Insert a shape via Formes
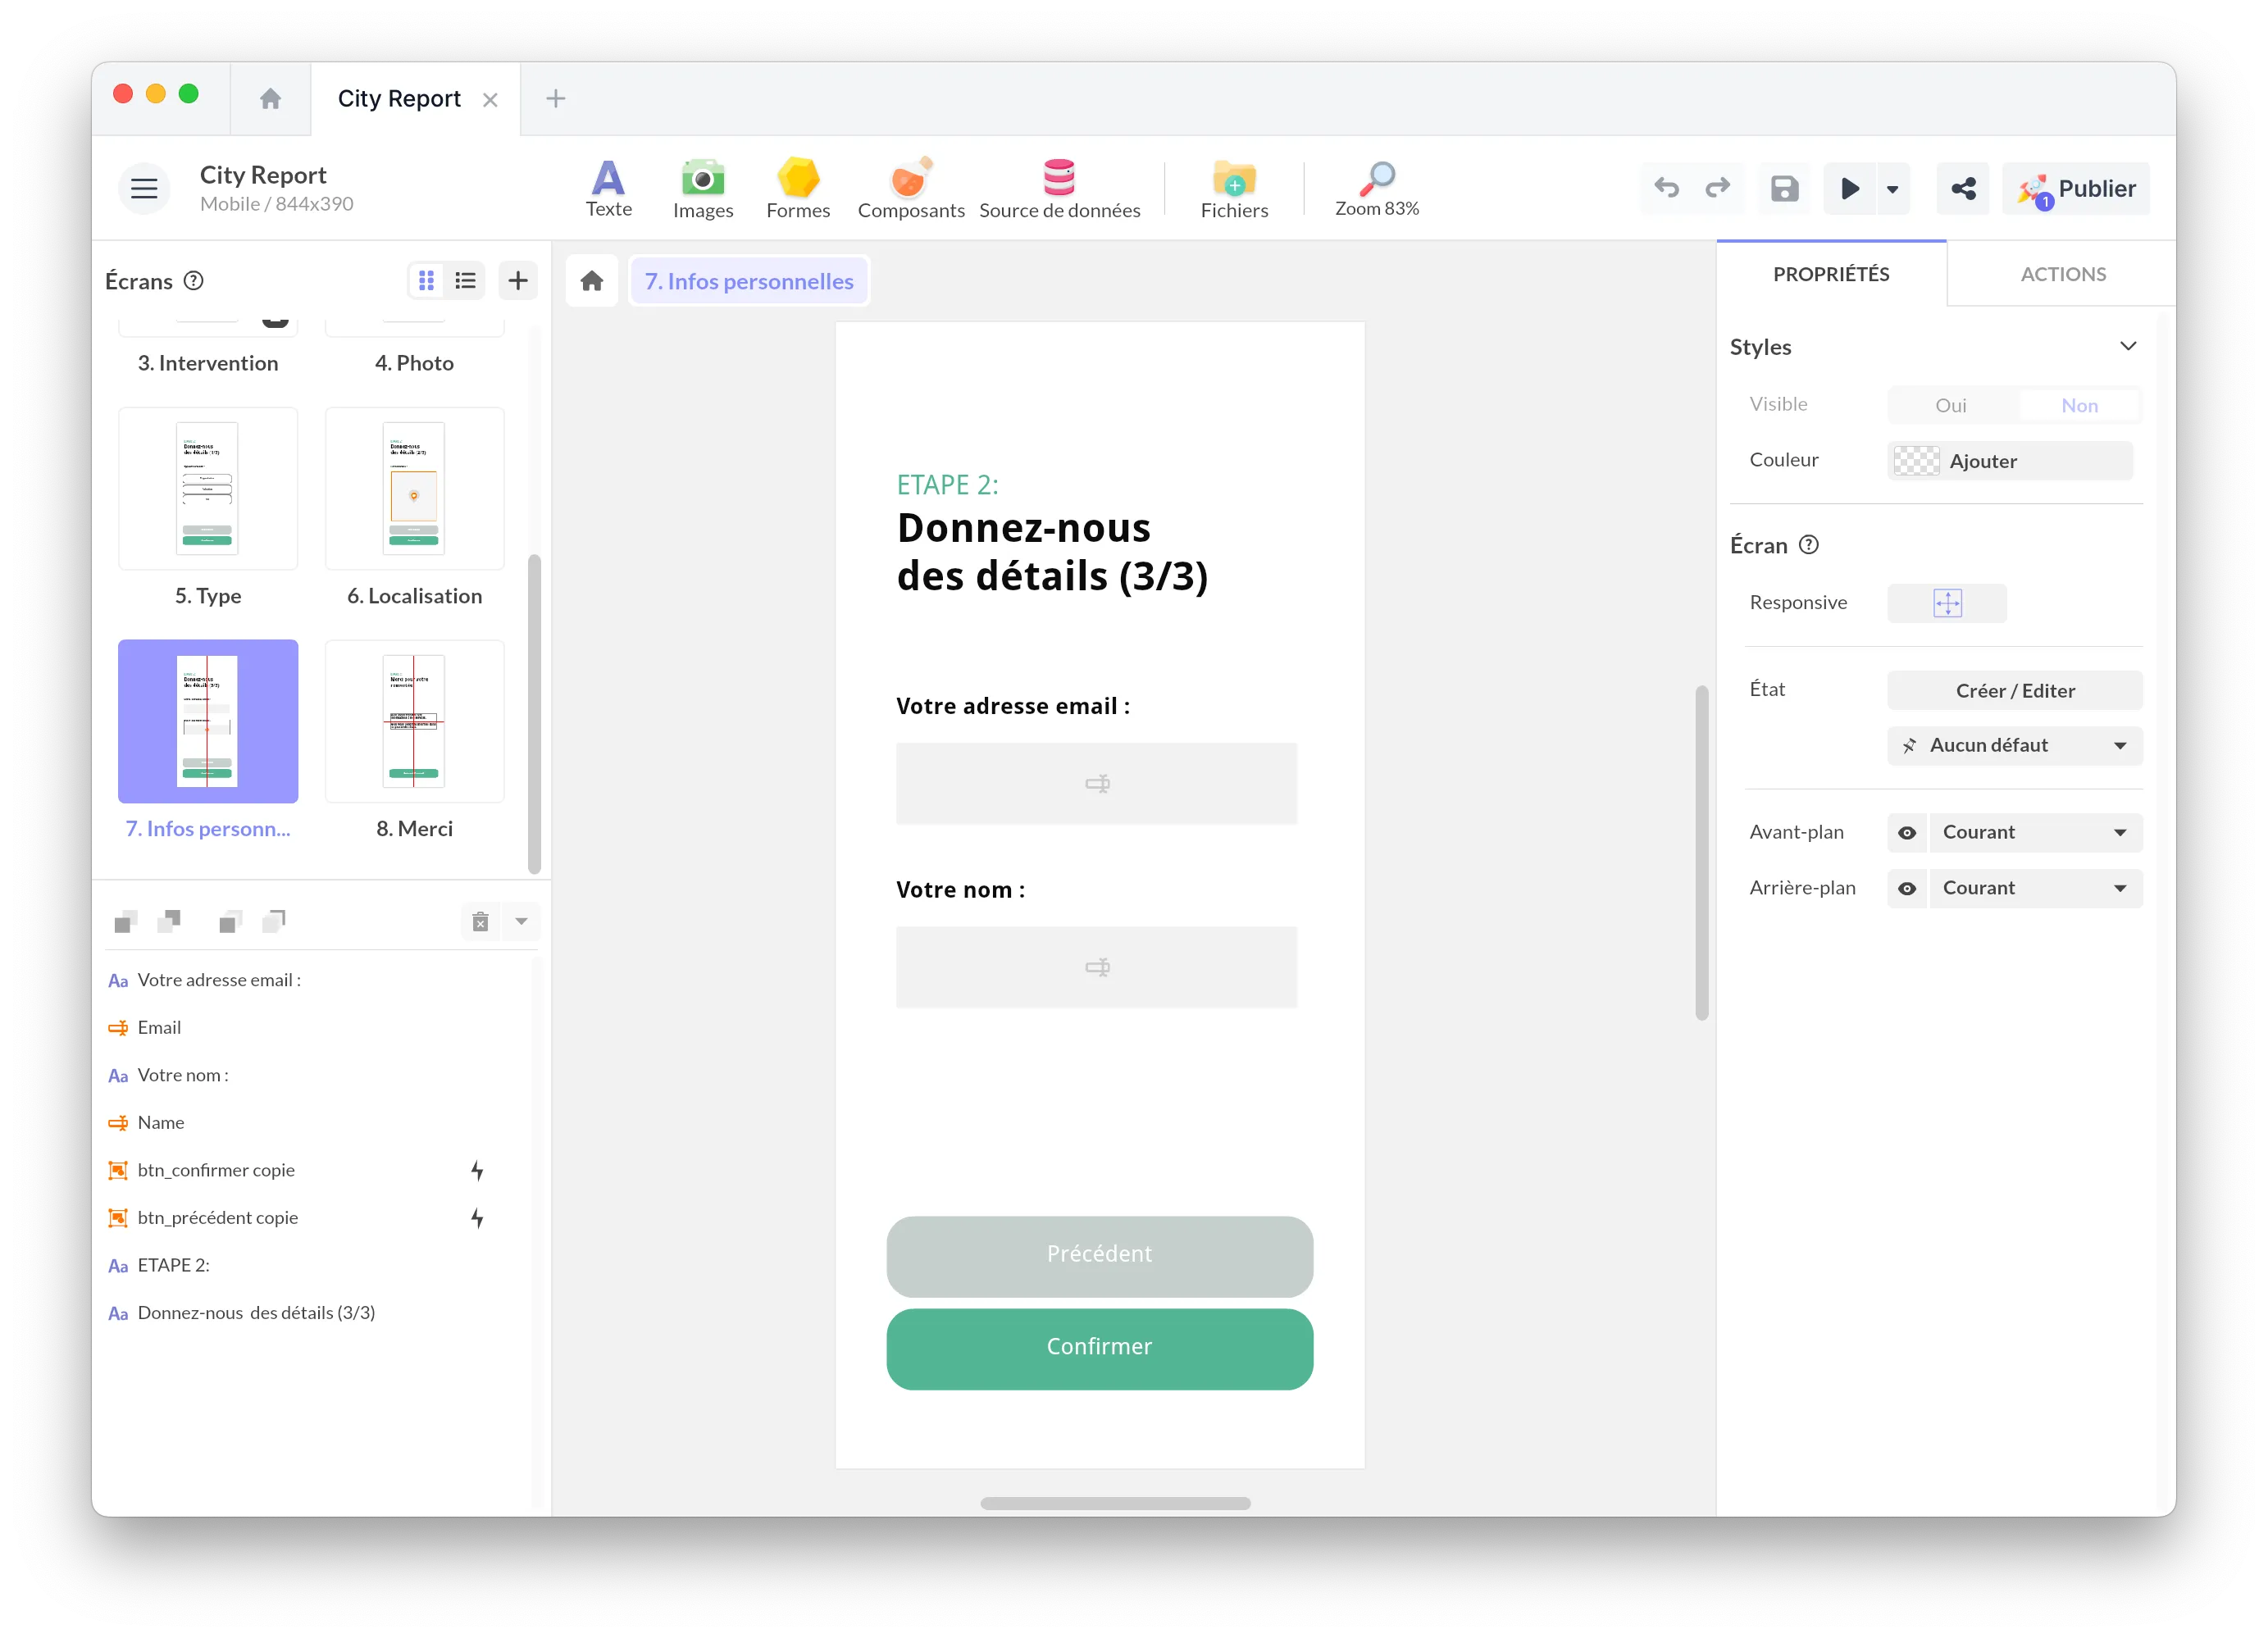This screenshot has width=2268, height=1638. [798, 188]
